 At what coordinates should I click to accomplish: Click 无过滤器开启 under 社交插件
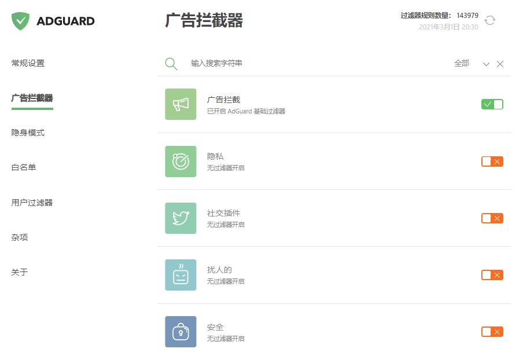click(226, 225)
